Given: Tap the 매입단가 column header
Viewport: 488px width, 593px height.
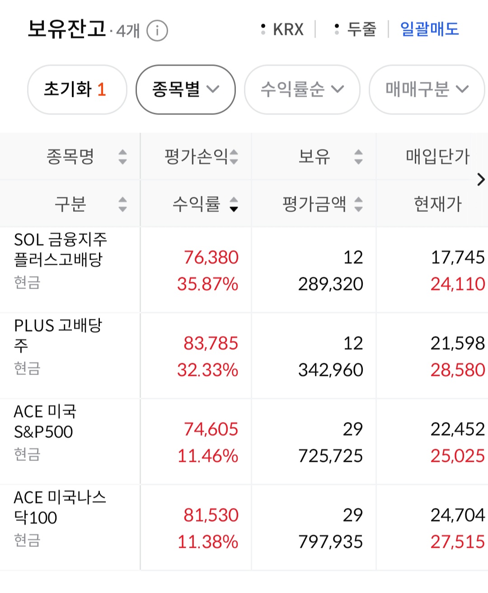Looking at the screenshot, I should (437, 157).
